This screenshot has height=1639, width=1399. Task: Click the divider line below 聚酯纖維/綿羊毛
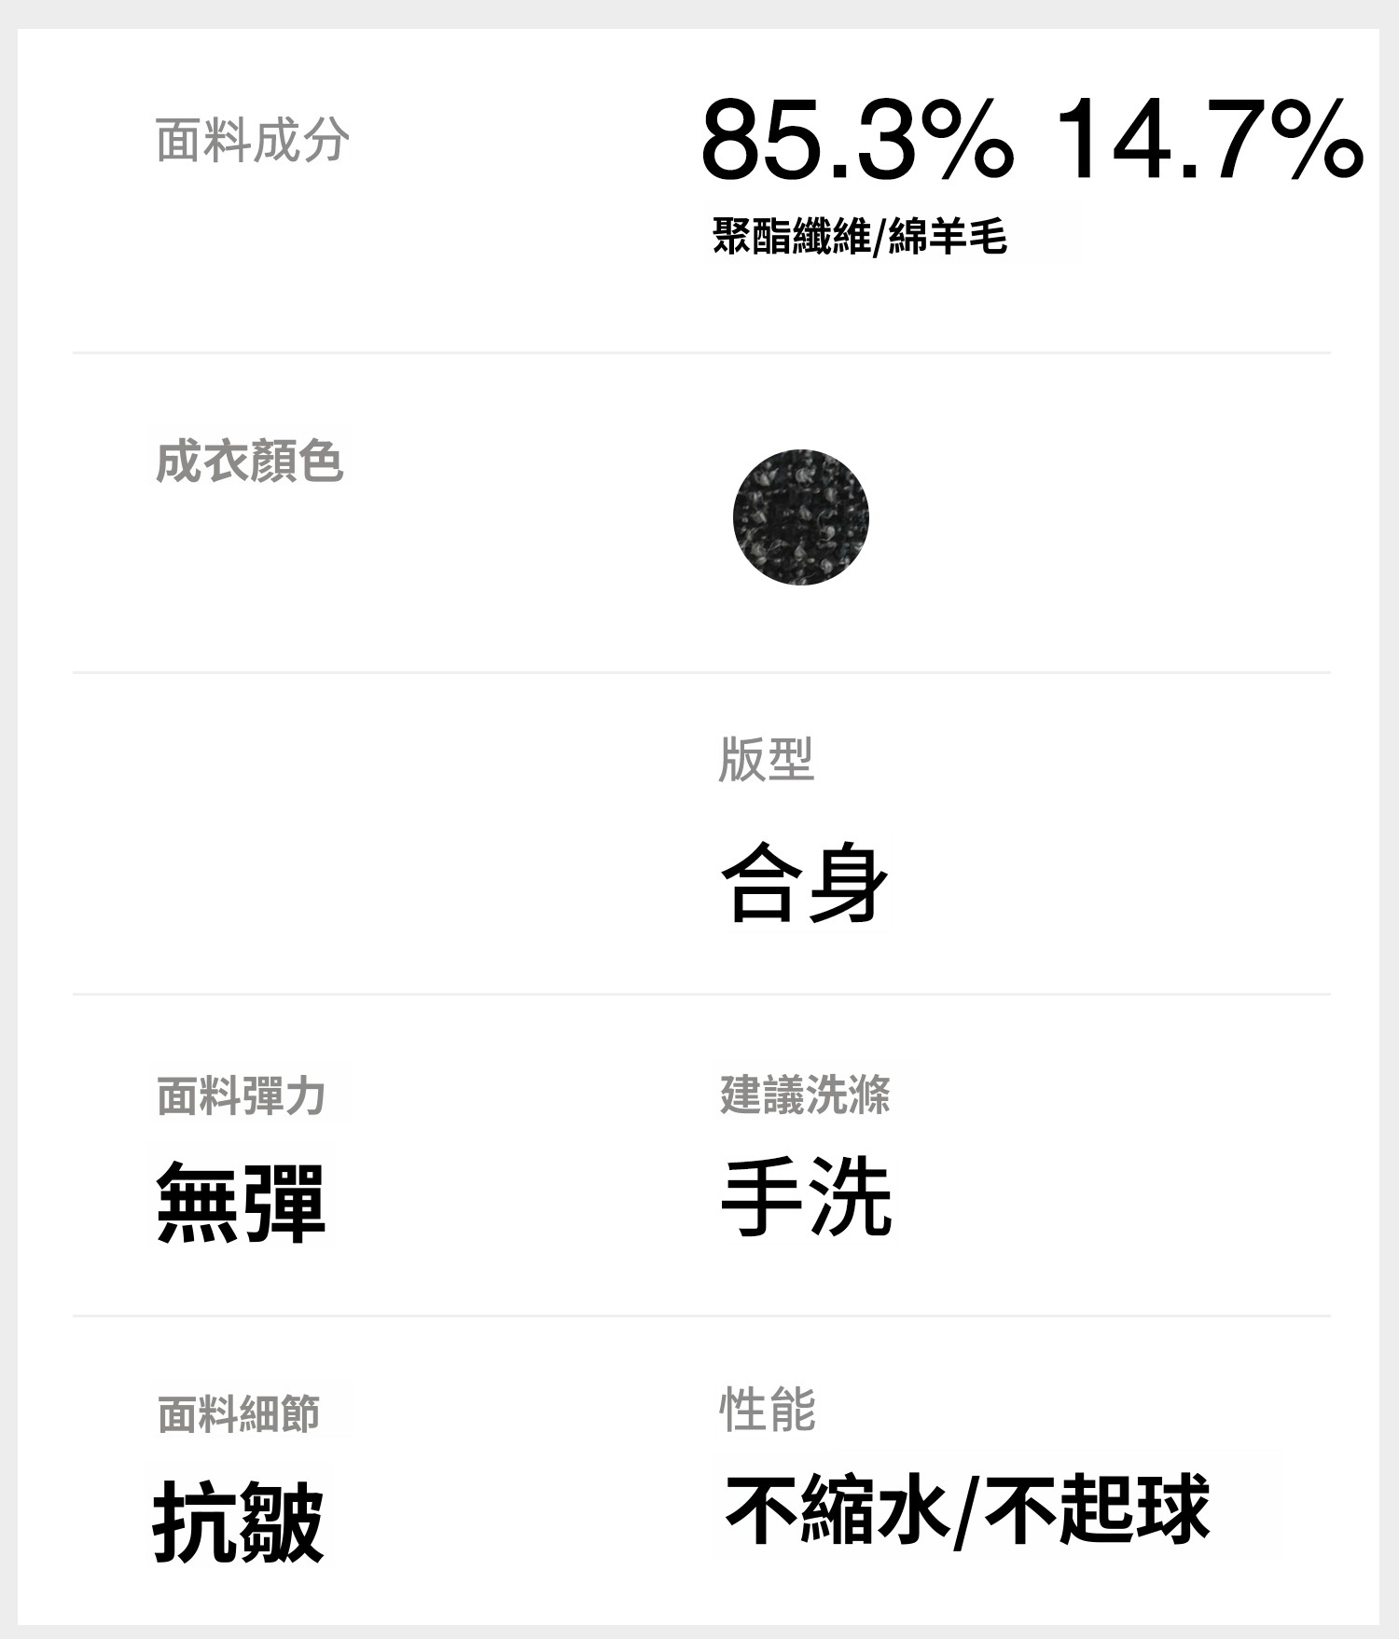701,353
